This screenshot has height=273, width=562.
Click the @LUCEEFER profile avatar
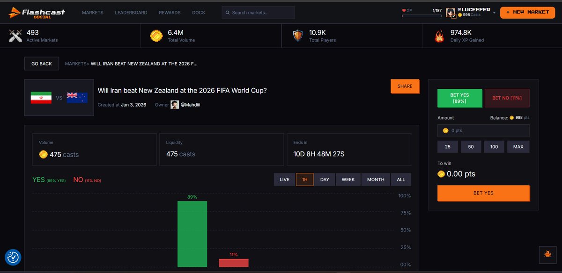(x=451, y=13)
